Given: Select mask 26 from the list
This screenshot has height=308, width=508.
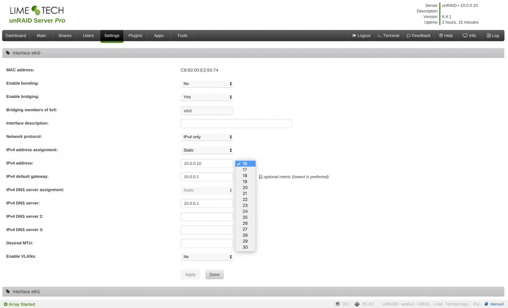Looking at the screenshot, I should [x=245, y=223].
